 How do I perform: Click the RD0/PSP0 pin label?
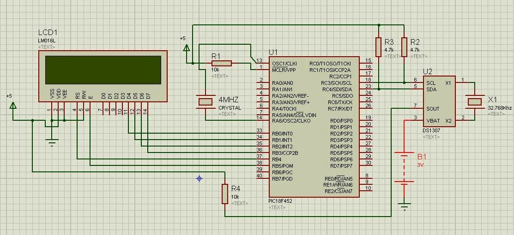coord(341,121)
